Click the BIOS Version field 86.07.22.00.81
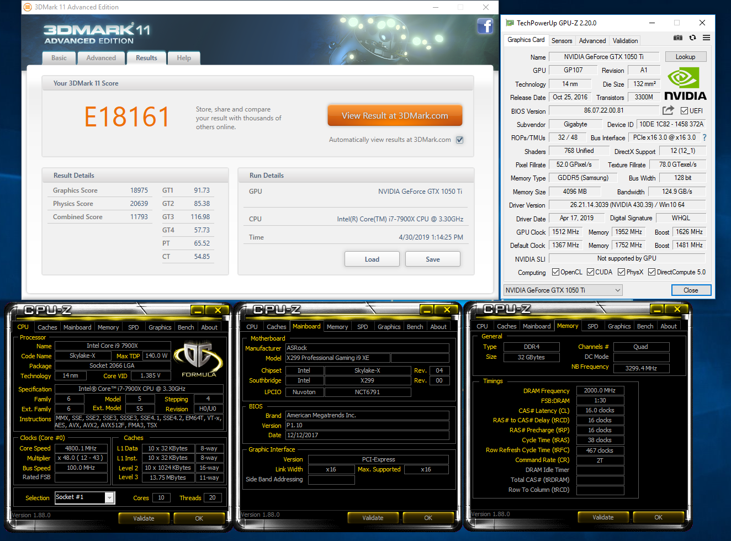 click(x=604, y=110)
